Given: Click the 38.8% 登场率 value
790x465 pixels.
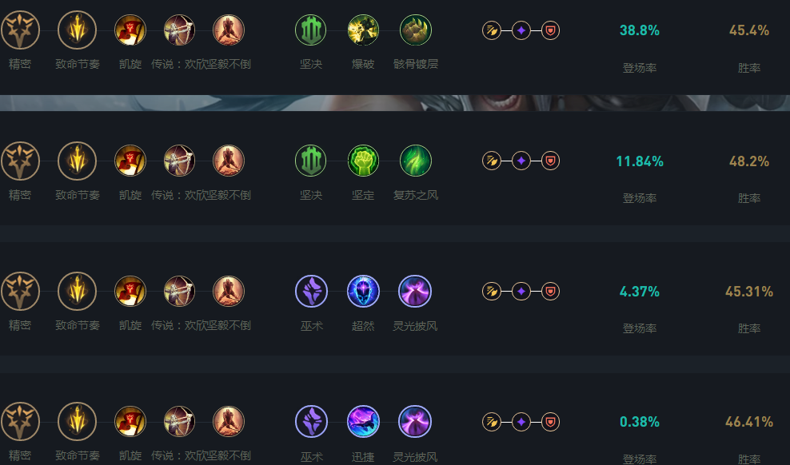Looking at the screenshot, I should coord(640,30).
